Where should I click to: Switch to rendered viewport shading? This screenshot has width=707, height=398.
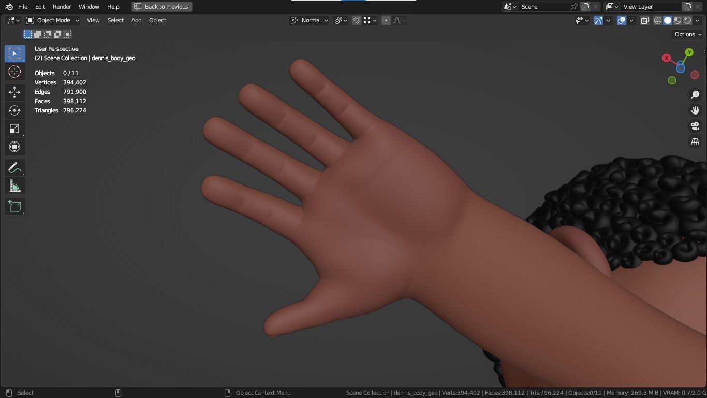pos(687,20)
